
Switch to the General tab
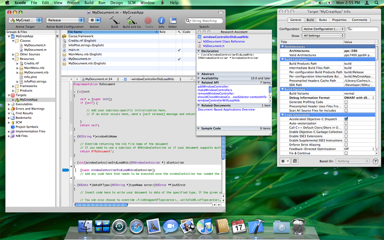pos(296,20)
